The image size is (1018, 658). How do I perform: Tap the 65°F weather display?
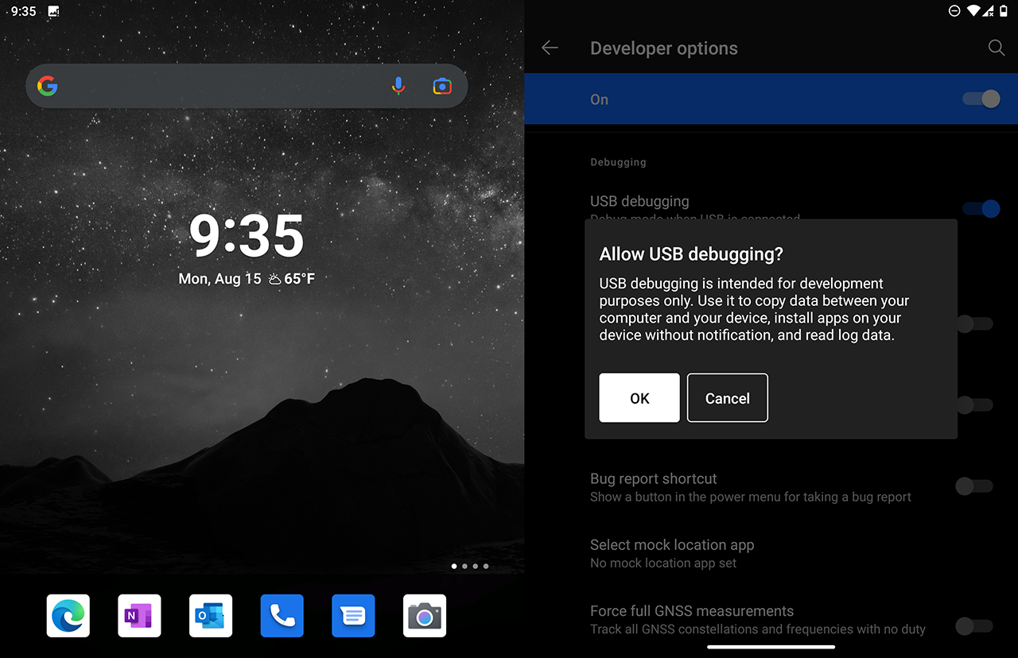(292, 279)
